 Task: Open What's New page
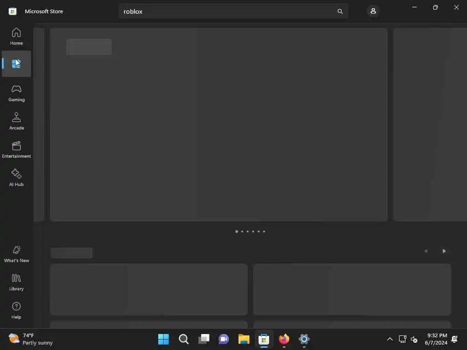click(x=16, y=254)
